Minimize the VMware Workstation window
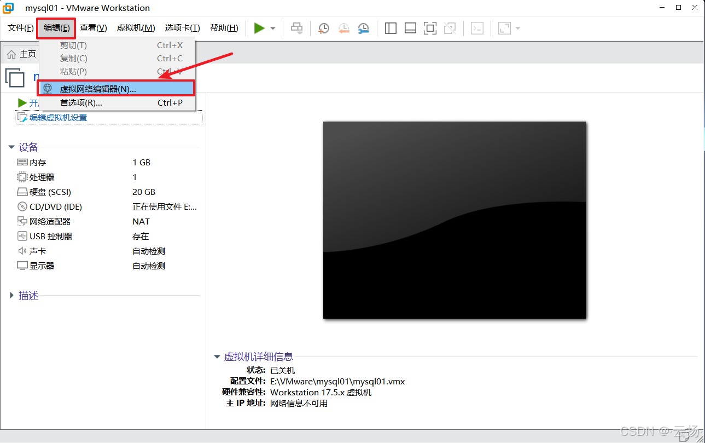705x443 pixels. (663, 8)
